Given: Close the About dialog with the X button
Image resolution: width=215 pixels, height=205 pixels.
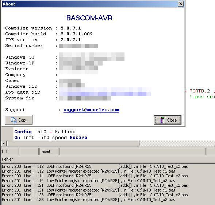Looking at the screenshot, I should pyautogui.click(x=181, y=4).
